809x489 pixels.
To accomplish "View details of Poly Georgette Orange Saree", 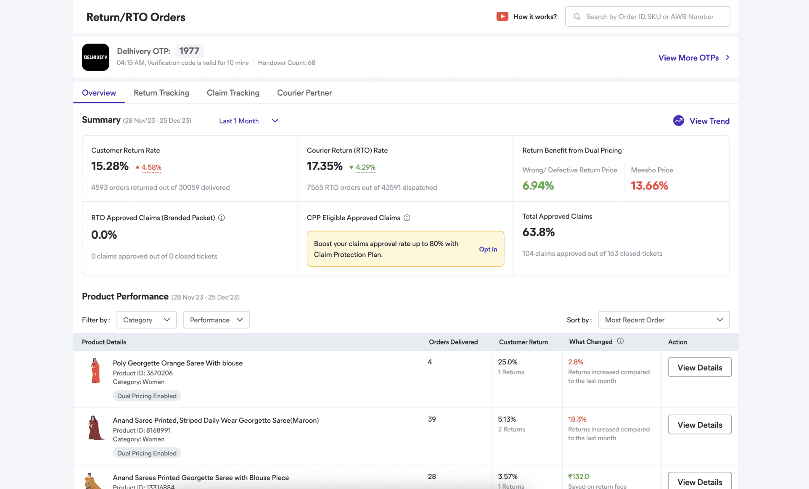I will pos(699,368).
